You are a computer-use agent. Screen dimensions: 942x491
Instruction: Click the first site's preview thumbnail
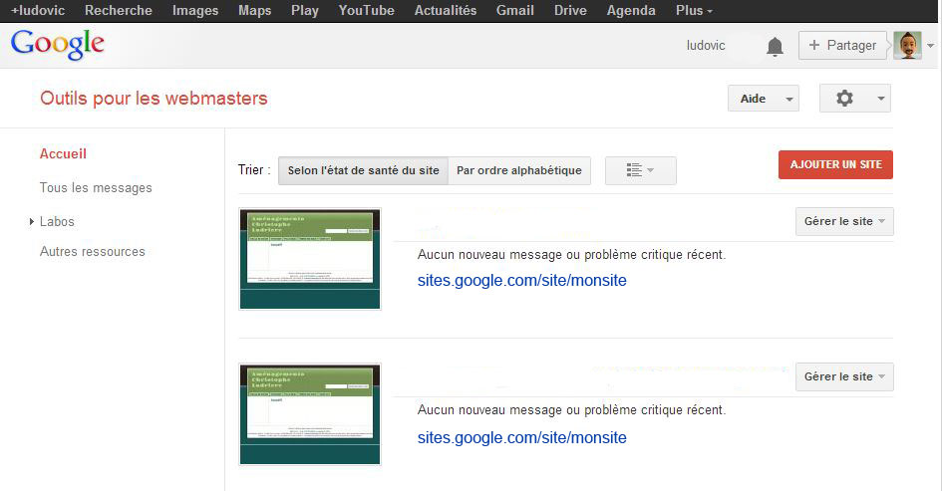(x=310, y=259)
